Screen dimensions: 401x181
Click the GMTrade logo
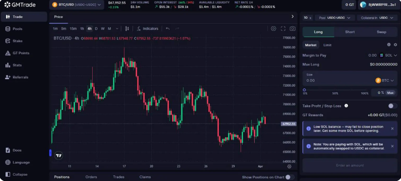tap(20, 5)
